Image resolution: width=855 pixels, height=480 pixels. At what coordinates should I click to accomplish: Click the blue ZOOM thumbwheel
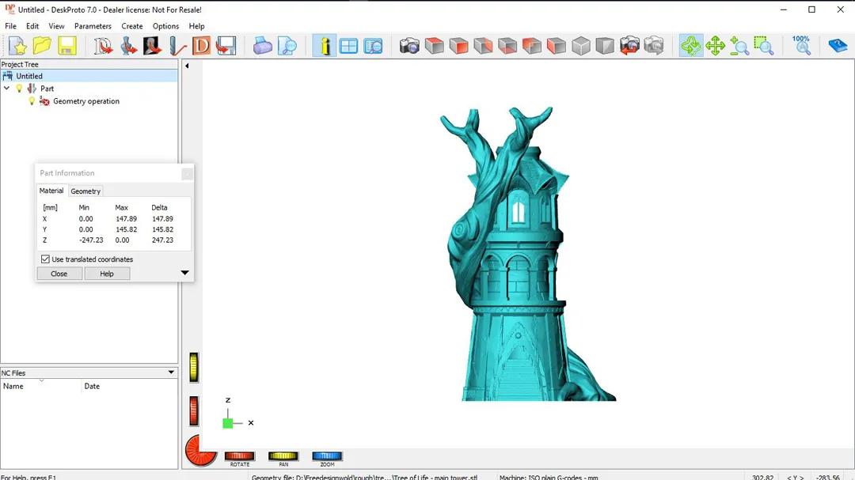tap(327, 456)
